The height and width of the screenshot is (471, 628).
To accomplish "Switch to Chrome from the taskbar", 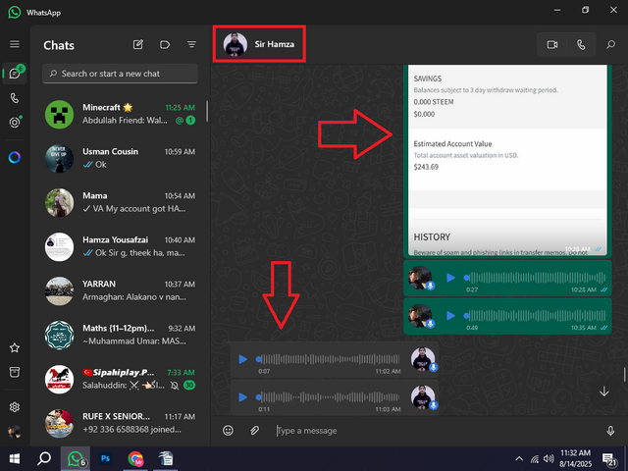I will (135, 458).
